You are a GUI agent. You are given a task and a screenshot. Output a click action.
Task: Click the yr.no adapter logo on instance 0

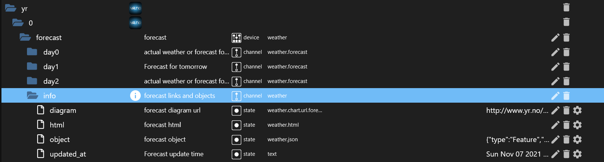tap(135, 23)
